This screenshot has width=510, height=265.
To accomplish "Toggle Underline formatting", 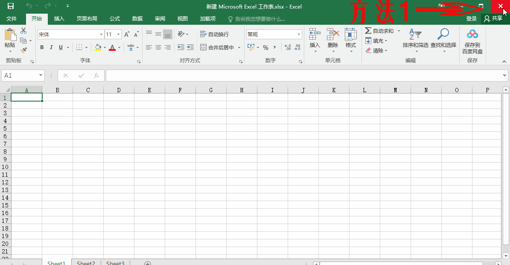I will point(61,47).
